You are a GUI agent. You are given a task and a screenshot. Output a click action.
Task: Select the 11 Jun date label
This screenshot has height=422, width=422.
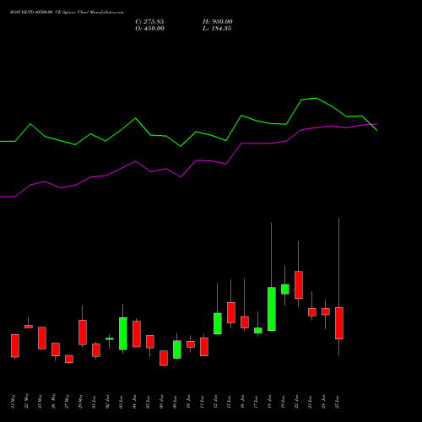(x=203, y=402)
